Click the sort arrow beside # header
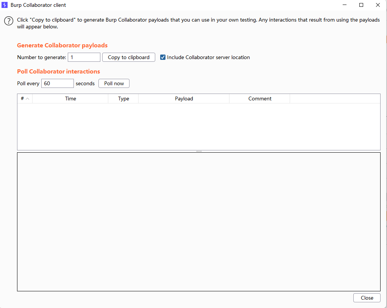Screen dimensions: 387x308 click(x=28, y=99)
